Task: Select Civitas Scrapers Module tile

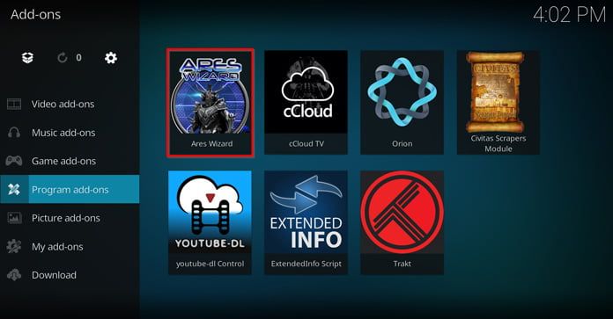Action: (x=499, y=103)
